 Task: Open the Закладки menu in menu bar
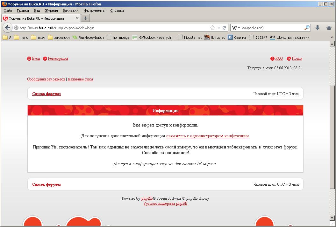pos(70,10)
